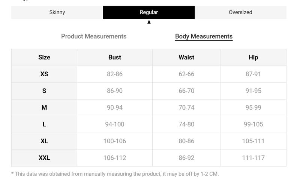This screenshot has width=300, height=181.
Task: Click the Hip column header
Action: (x=253, y=58)
